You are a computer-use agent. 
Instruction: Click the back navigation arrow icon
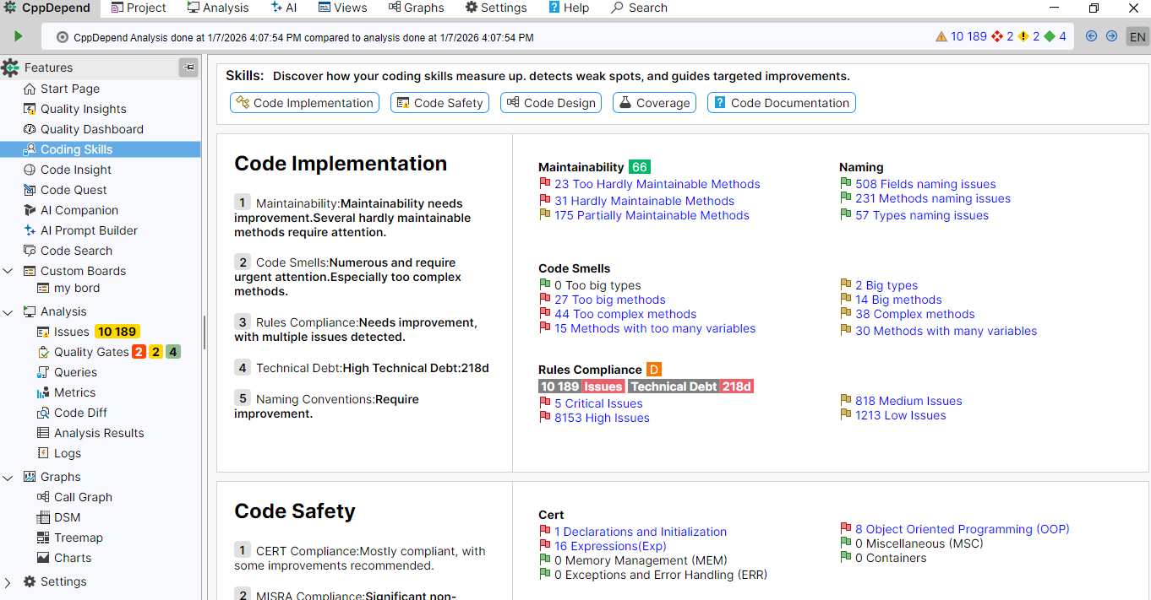pyautogui.click(x=1091, y=36)
